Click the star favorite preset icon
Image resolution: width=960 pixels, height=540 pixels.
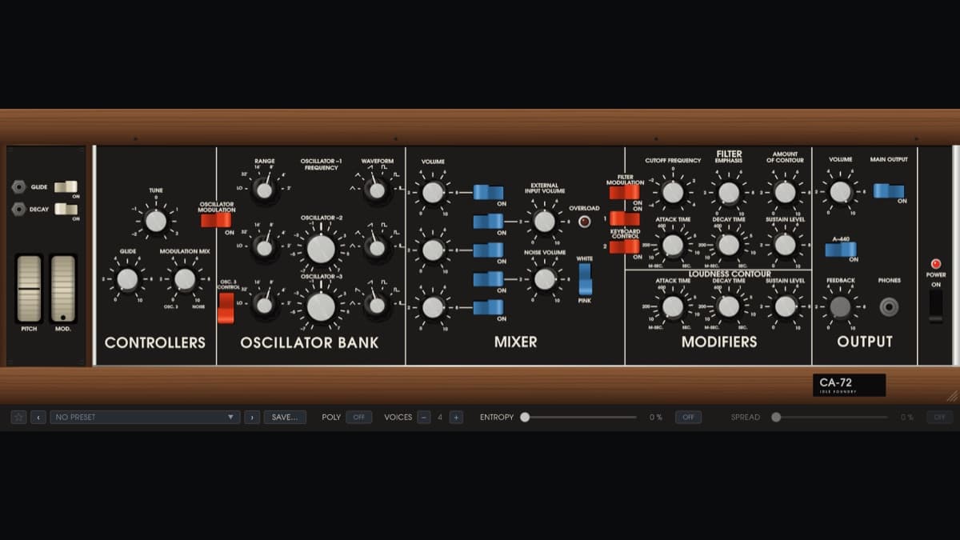click(x=18, y=417)
